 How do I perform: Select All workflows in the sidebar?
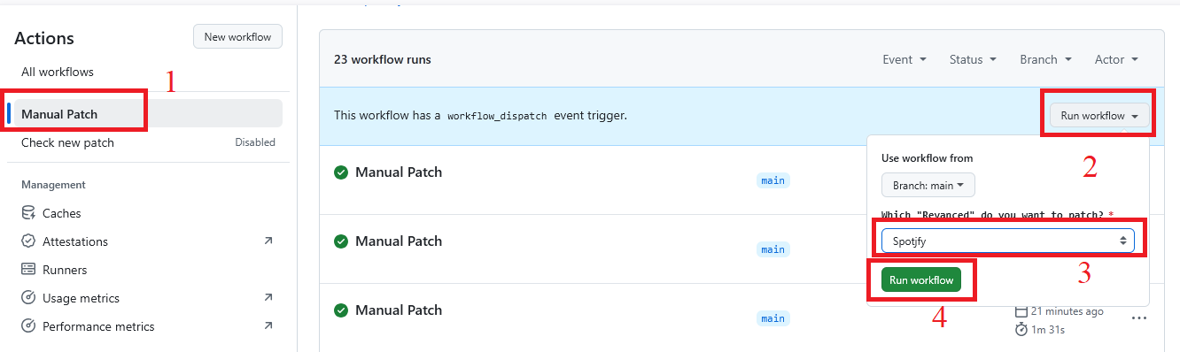pyautogui.click(x=58, y=72)
